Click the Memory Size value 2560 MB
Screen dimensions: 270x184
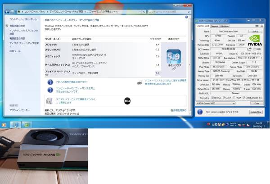219,76
